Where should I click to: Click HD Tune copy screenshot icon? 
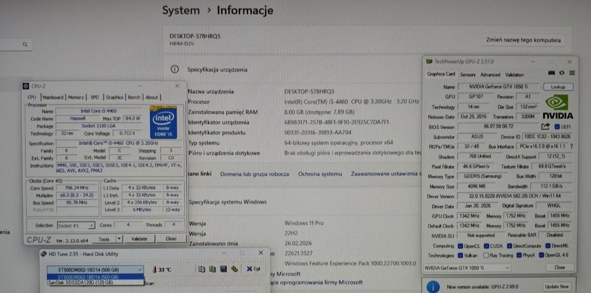pos(213,269)
